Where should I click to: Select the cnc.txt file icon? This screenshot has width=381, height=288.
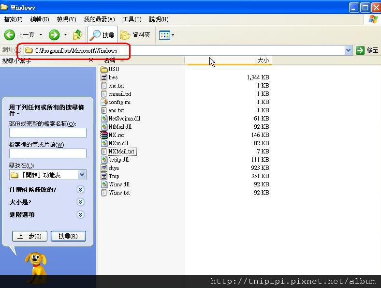104,86
